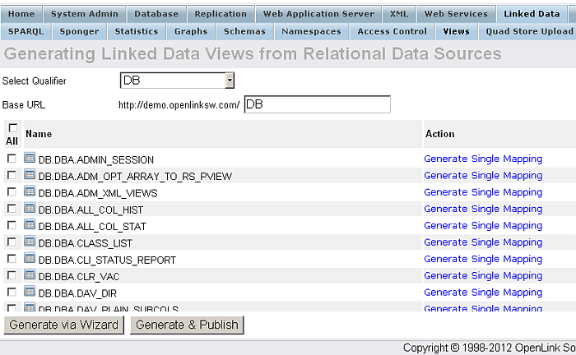
Task: Switch to the XML tab
Action: (x=399, y=14)
